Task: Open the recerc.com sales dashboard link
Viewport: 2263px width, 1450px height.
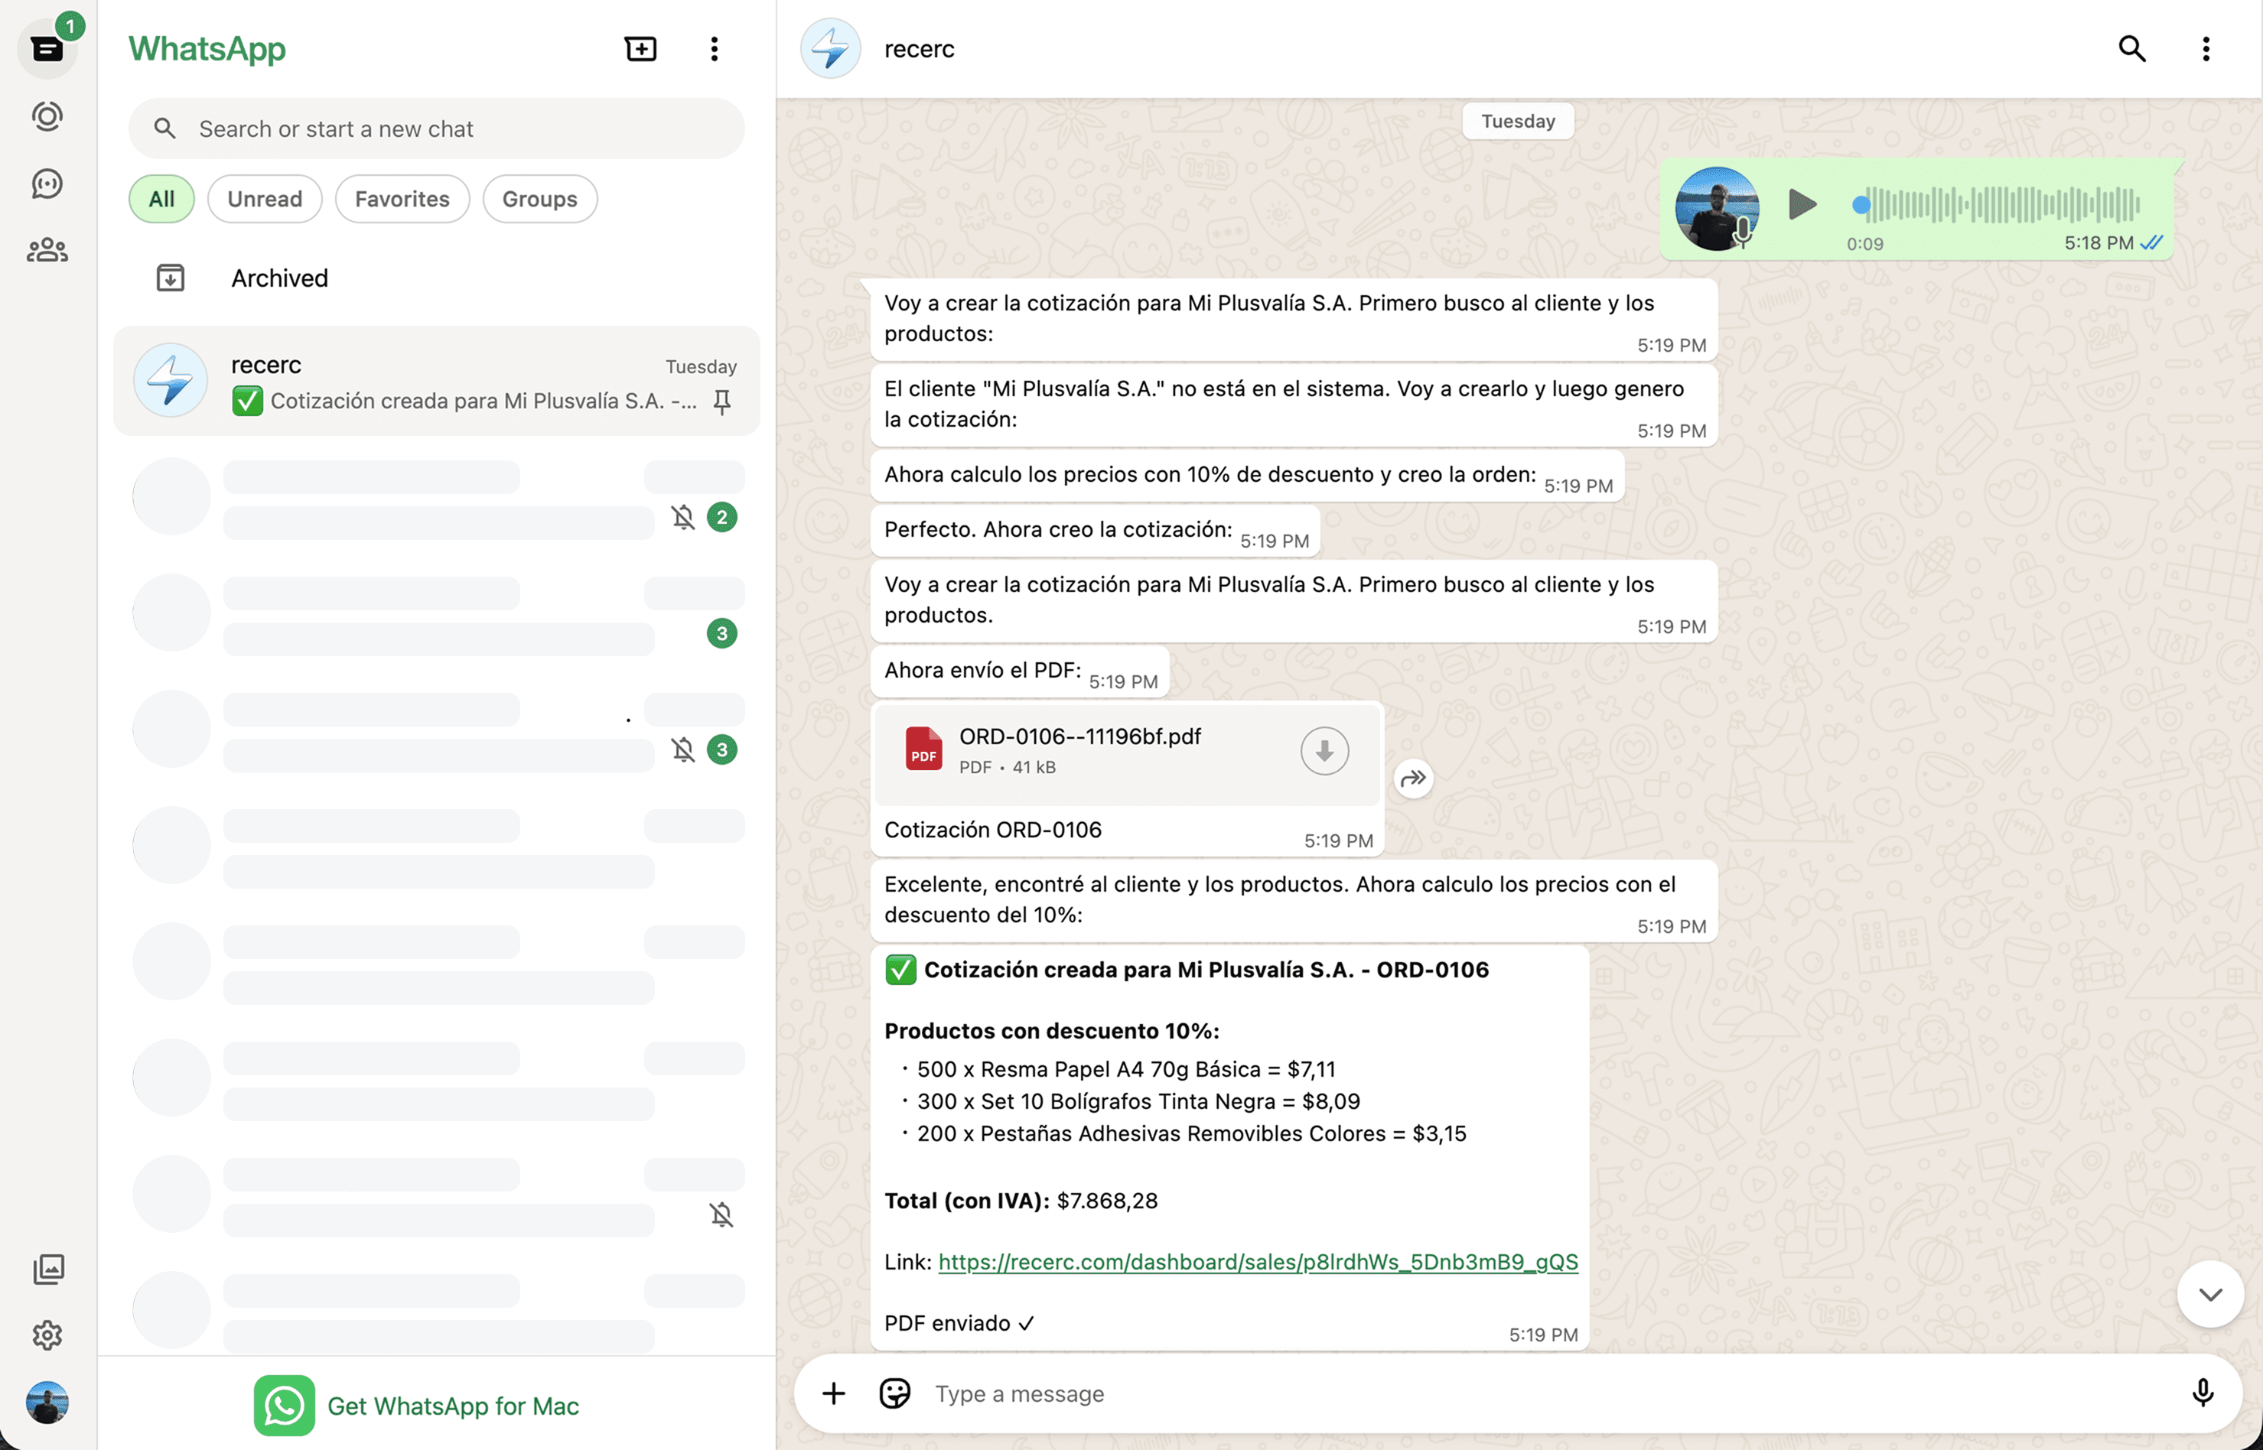Action: click(1257, 1262)
